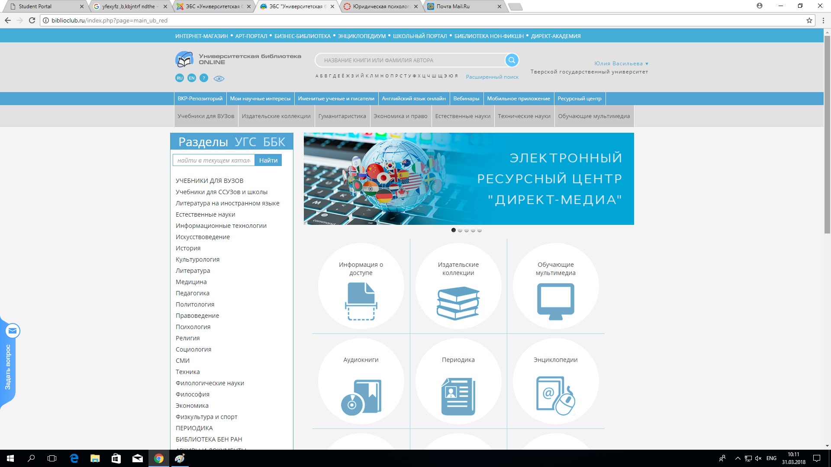
Task: Open the help question-mark icon
Action: pyautogui.click(x=204, y=78)
